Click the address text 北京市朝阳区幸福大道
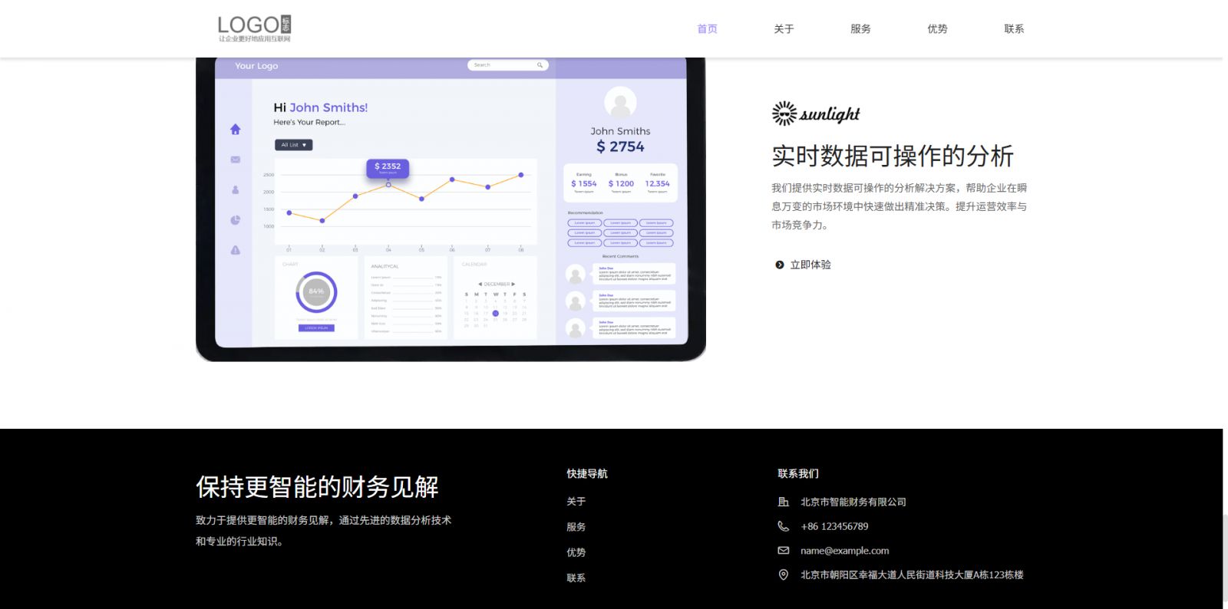This screenshot has height=609, width=1228. [912, 574]
